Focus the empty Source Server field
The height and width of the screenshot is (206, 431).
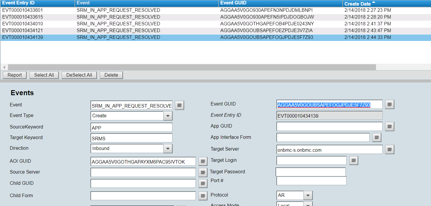tap(143, 172)
